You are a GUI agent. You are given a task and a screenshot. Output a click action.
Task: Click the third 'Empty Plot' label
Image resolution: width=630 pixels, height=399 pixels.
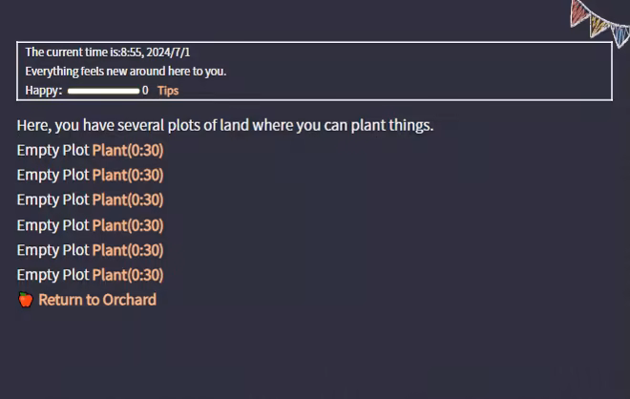click(x=52, y=199)
